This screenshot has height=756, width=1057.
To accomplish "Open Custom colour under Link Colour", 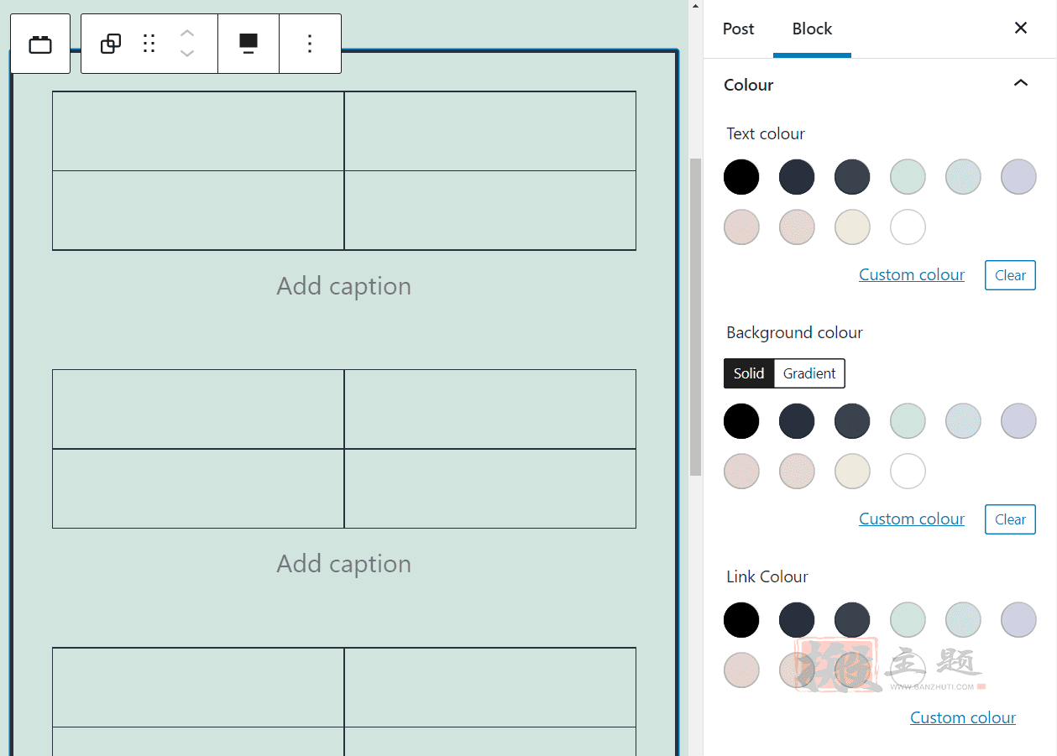I will (x=963, y=717).
